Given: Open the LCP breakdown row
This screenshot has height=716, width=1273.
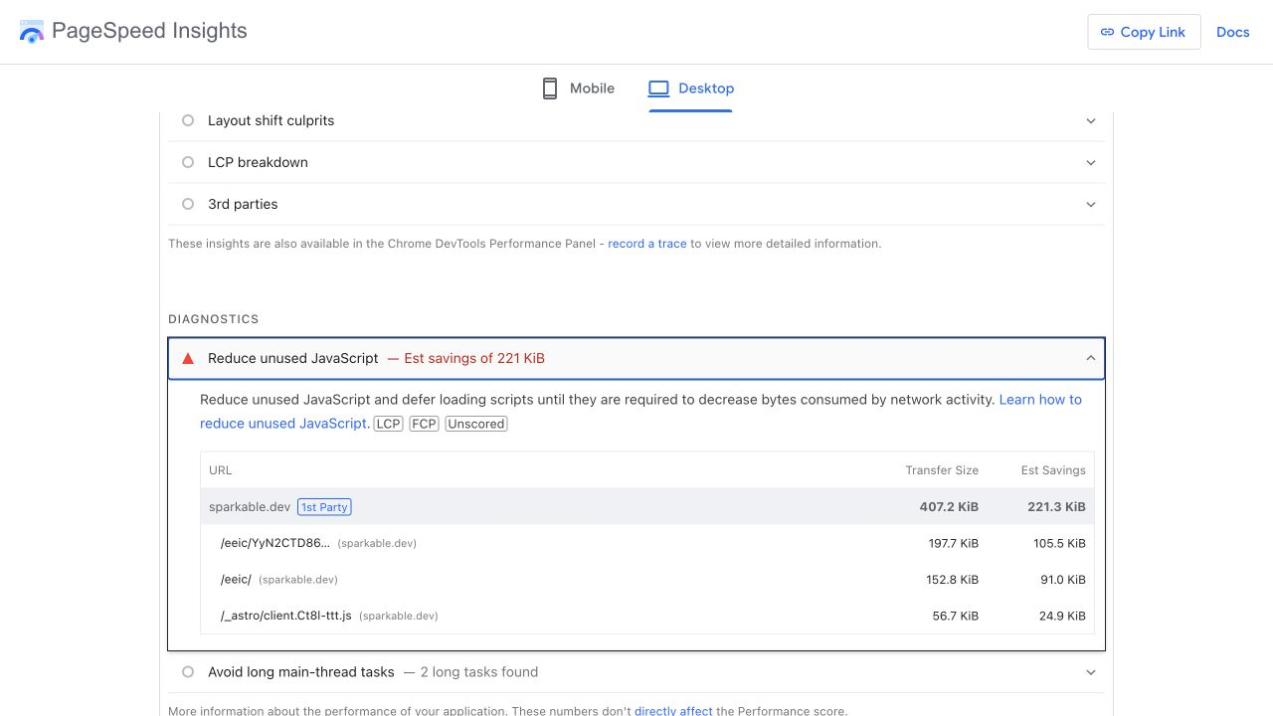Looking at the screenshot, I should 636,162.
